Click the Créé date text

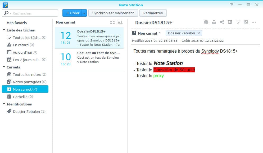click(202, 41)
